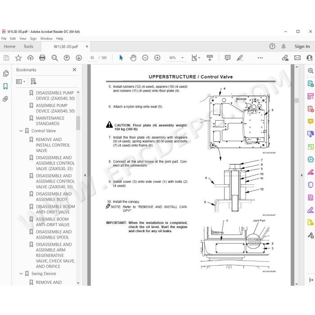Screen dimensions: 315x315
Task: Collapse the Control Valve bookmark group
Action: point(21,131)
